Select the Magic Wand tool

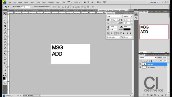click(5, 23)
